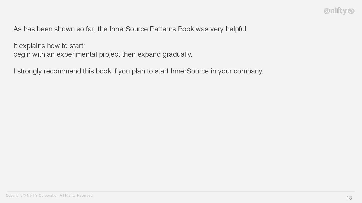The image size is (362, 203).
Task: Click the swirl emblem beside the nifty logo
Action: pyautogui.click(x=351, y=11)
